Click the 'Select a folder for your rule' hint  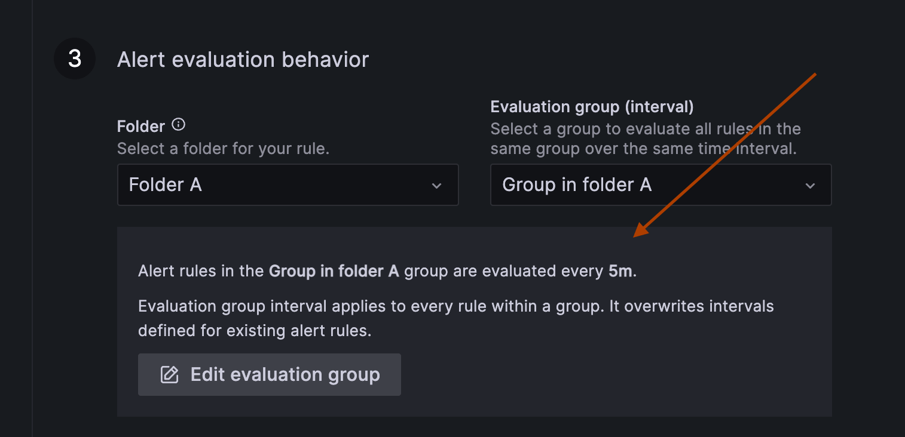coord(223,149)
